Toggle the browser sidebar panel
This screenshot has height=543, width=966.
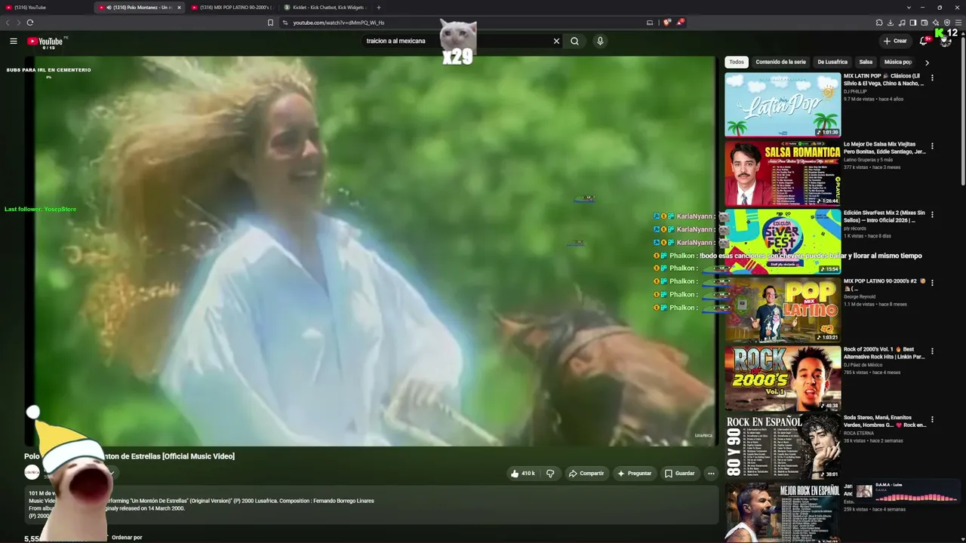coord(913,23)
